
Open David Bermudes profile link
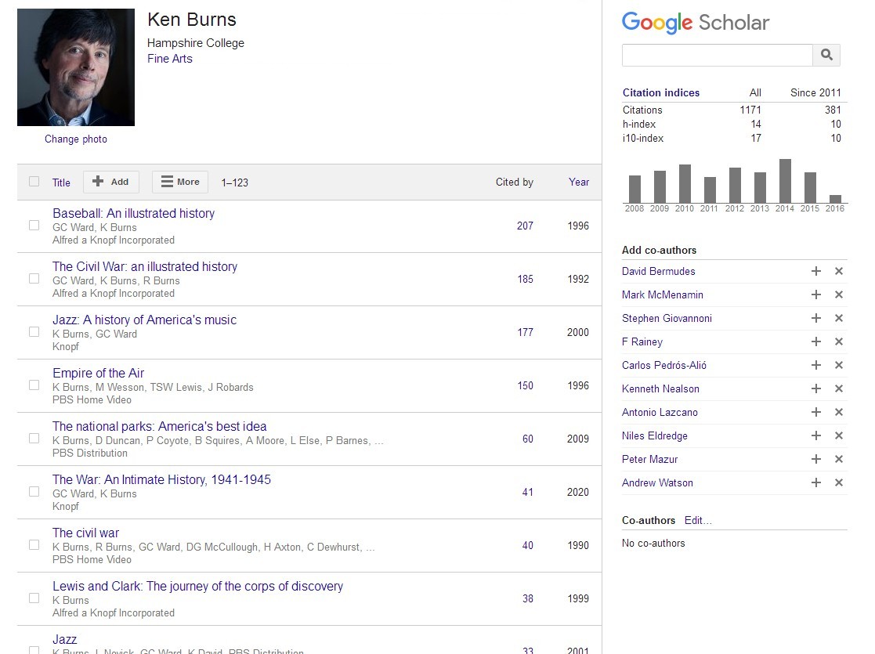click(x=659, y=271)
